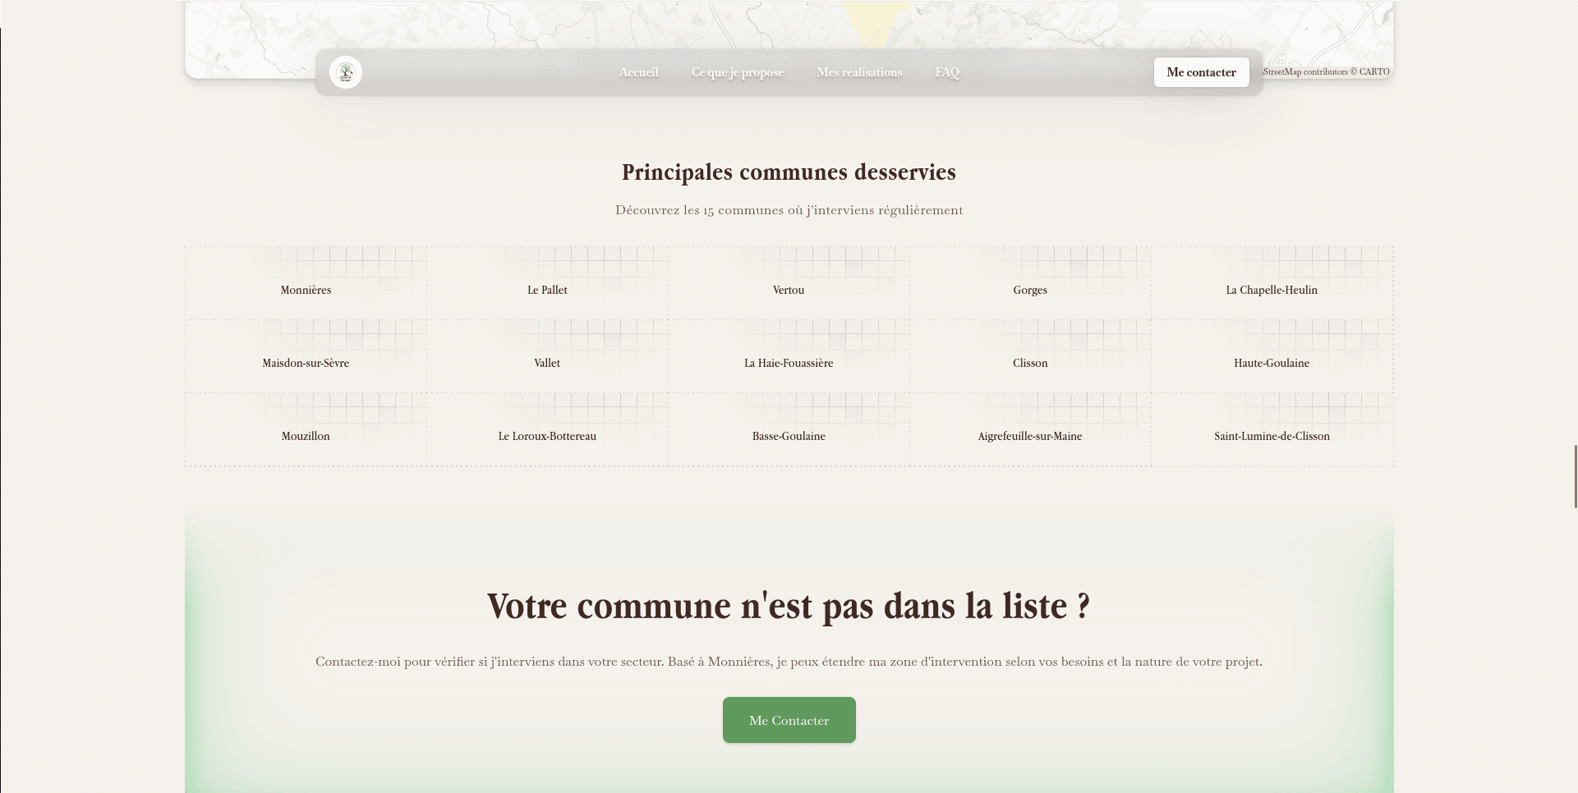Click the green Me Contacter button
1578x793 pixels.
789,720
